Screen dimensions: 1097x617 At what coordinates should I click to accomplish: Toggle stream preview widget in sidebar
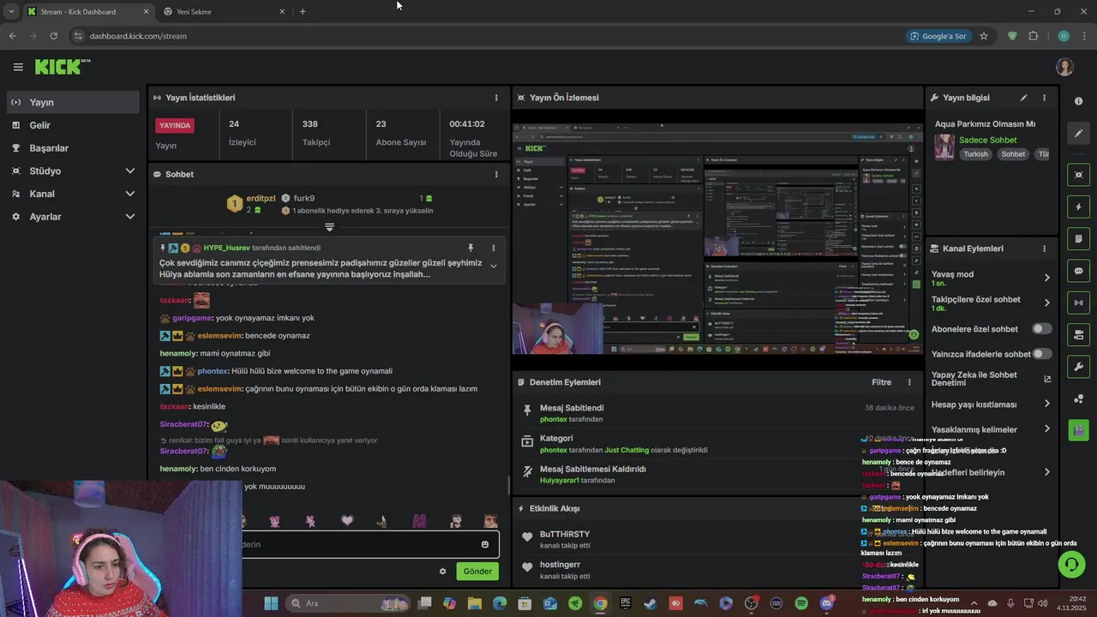[x=1078, y=175]
